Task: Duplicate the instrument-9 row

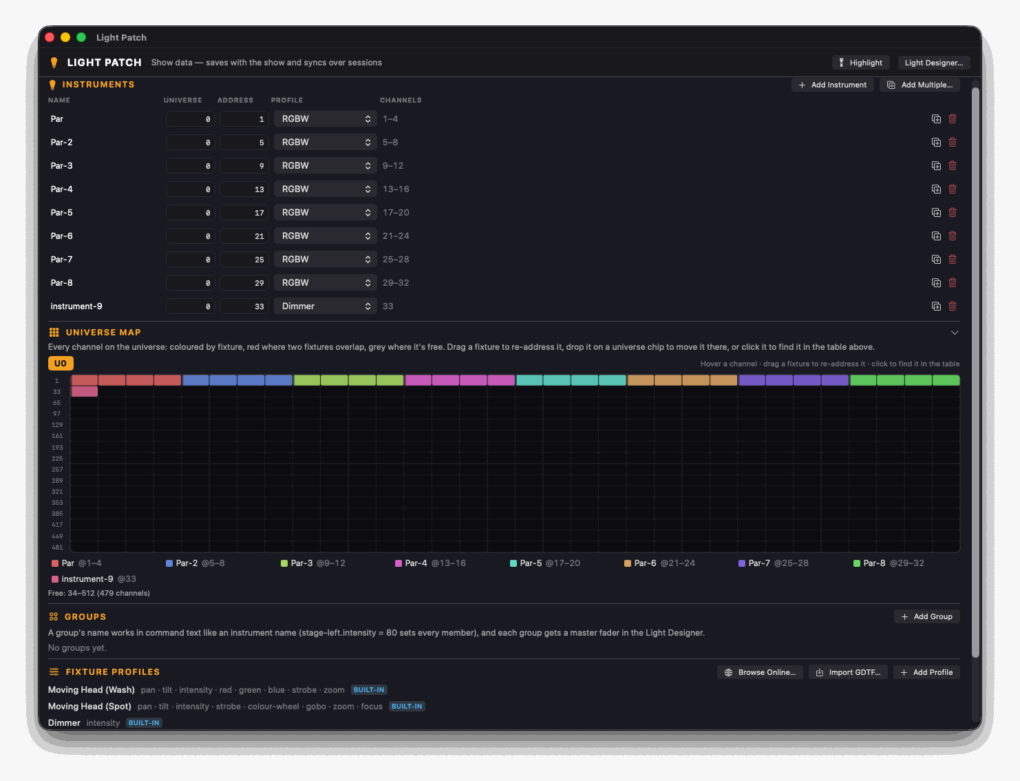Action: tap(936, 306)
